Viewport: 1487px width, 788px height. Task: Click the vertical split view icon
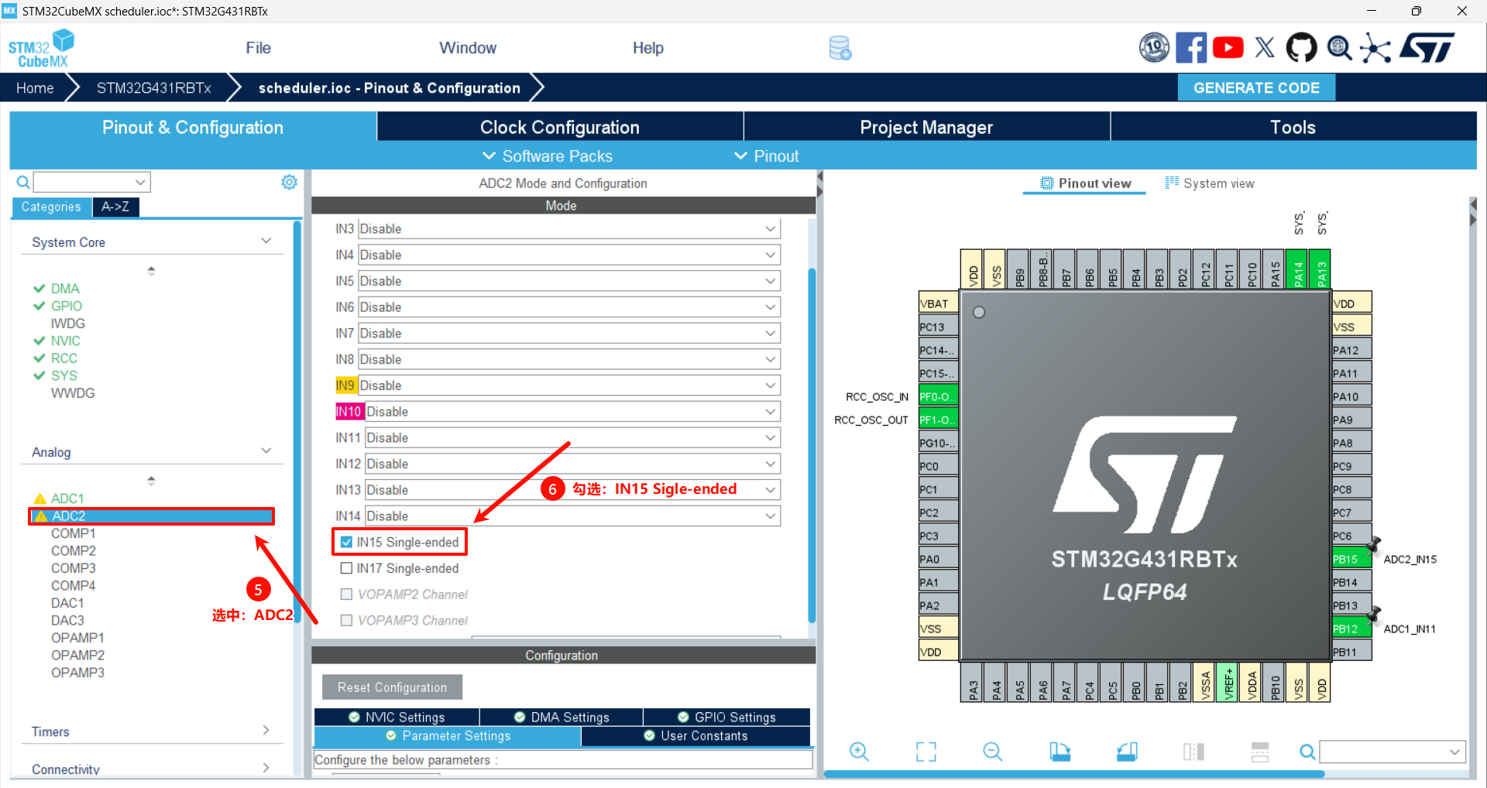1193,752
